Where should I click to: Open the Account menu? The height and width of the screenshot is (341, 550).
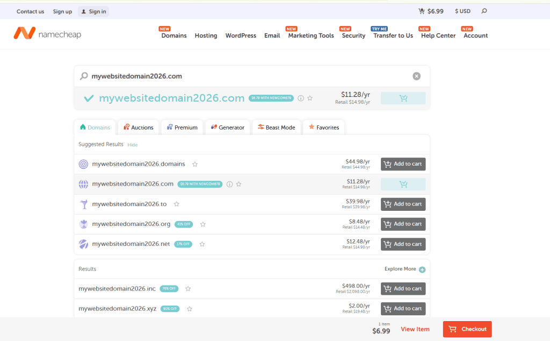point(476,35)
